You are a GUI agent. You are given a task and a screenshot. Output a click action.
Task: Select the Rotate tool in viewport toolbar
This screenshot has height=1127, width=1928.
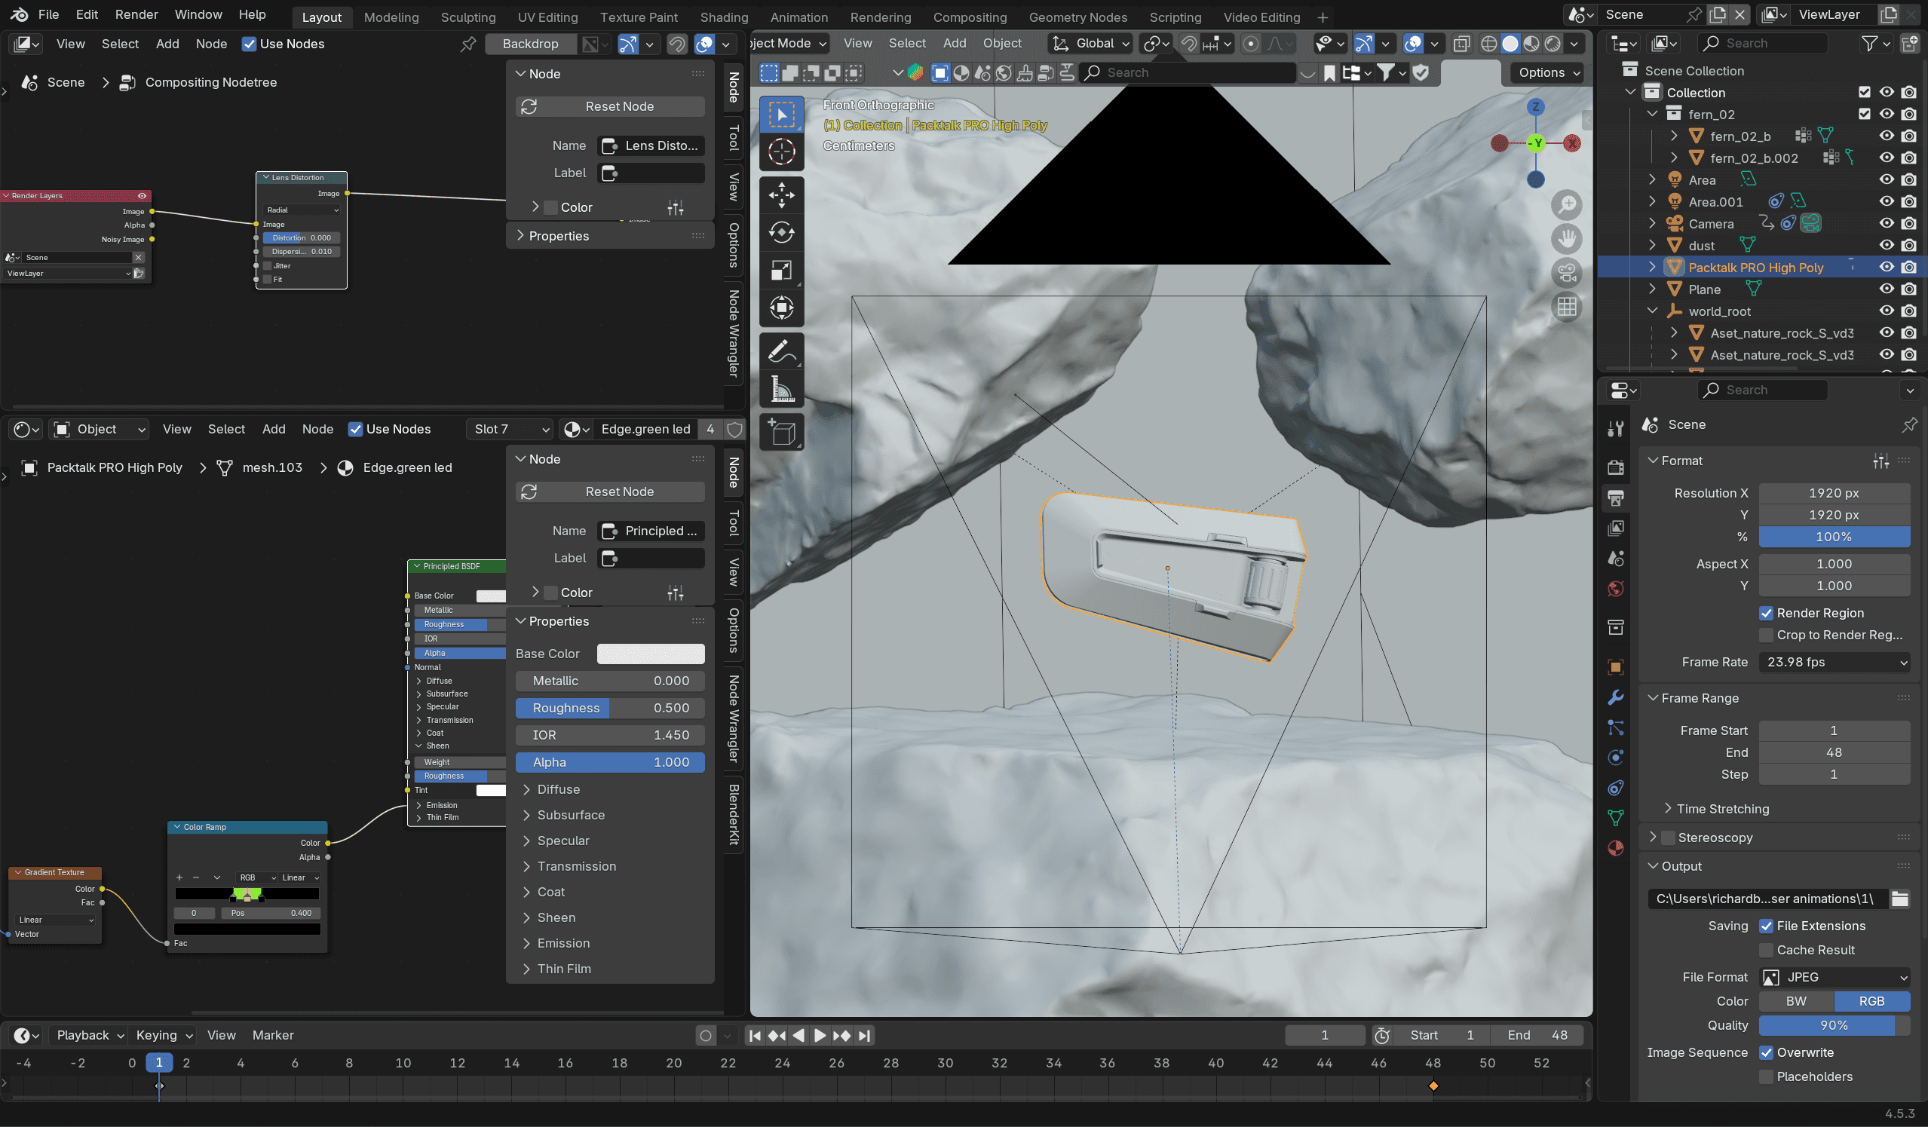coord(781,232)
